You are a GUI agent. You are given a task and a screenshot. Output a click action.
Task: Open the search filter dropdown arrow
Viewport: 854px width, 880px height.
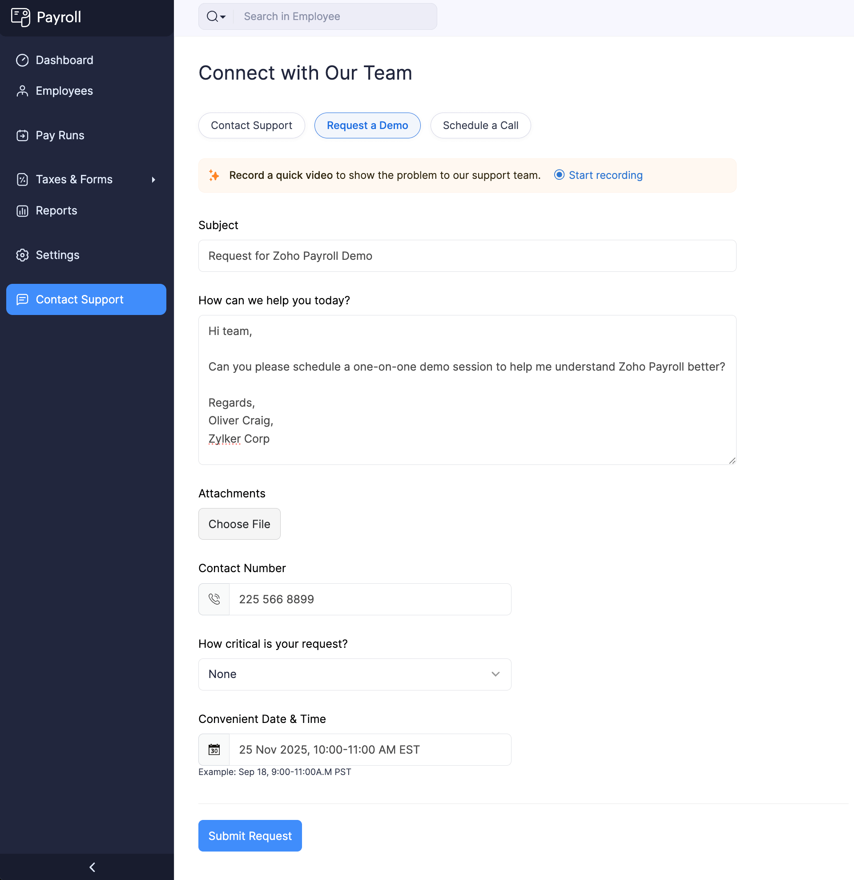coord(222,17)
